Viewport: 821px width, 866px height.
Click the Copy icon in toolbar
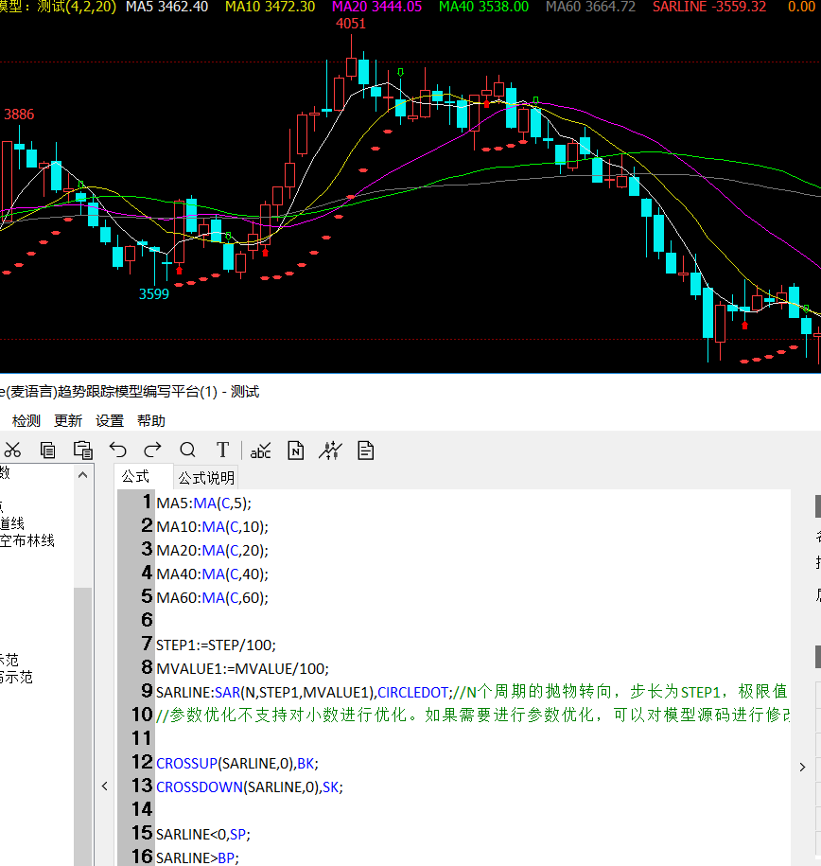coord(48,451)
